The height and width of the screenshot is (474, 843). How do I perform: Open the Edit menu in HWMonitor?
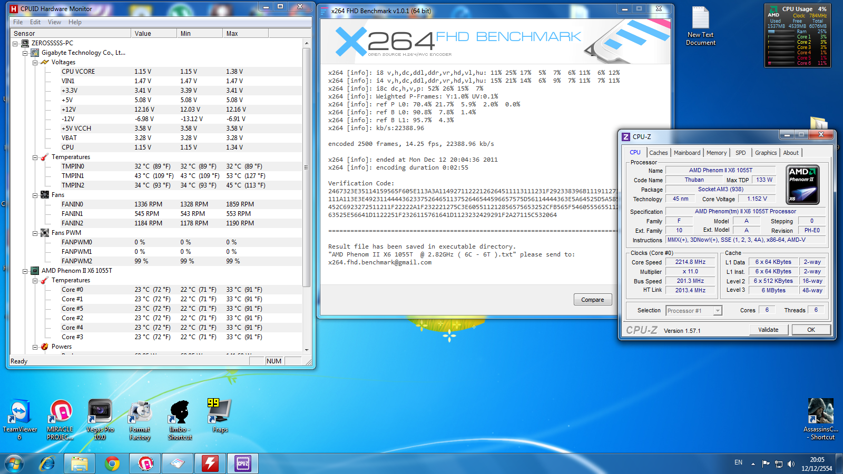pos(35,22)
